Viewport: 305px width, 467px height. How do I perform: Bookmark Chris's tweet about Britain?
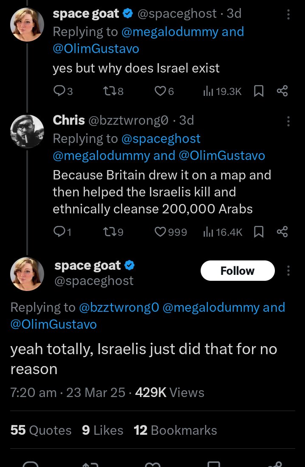(258, 232)
